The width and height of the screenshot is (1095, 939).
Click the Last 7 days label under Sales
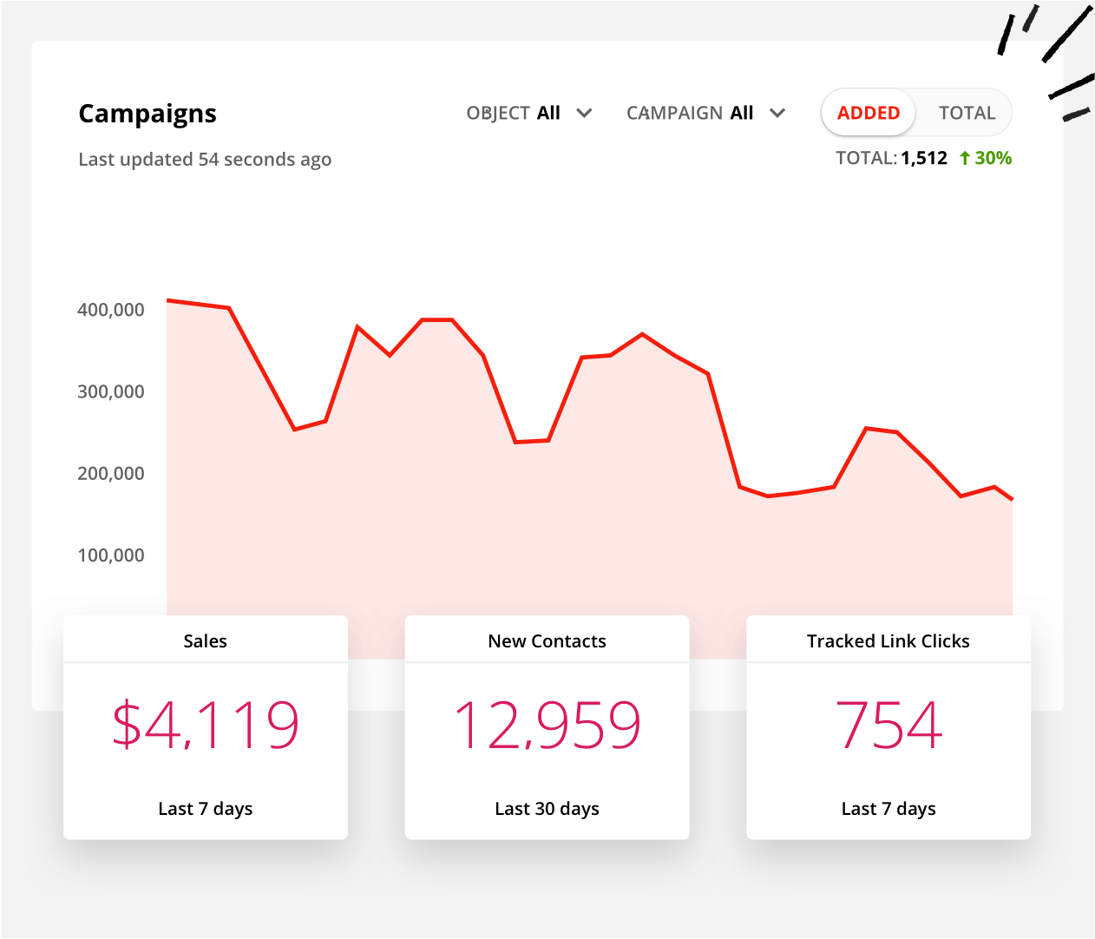pos(205,808)
